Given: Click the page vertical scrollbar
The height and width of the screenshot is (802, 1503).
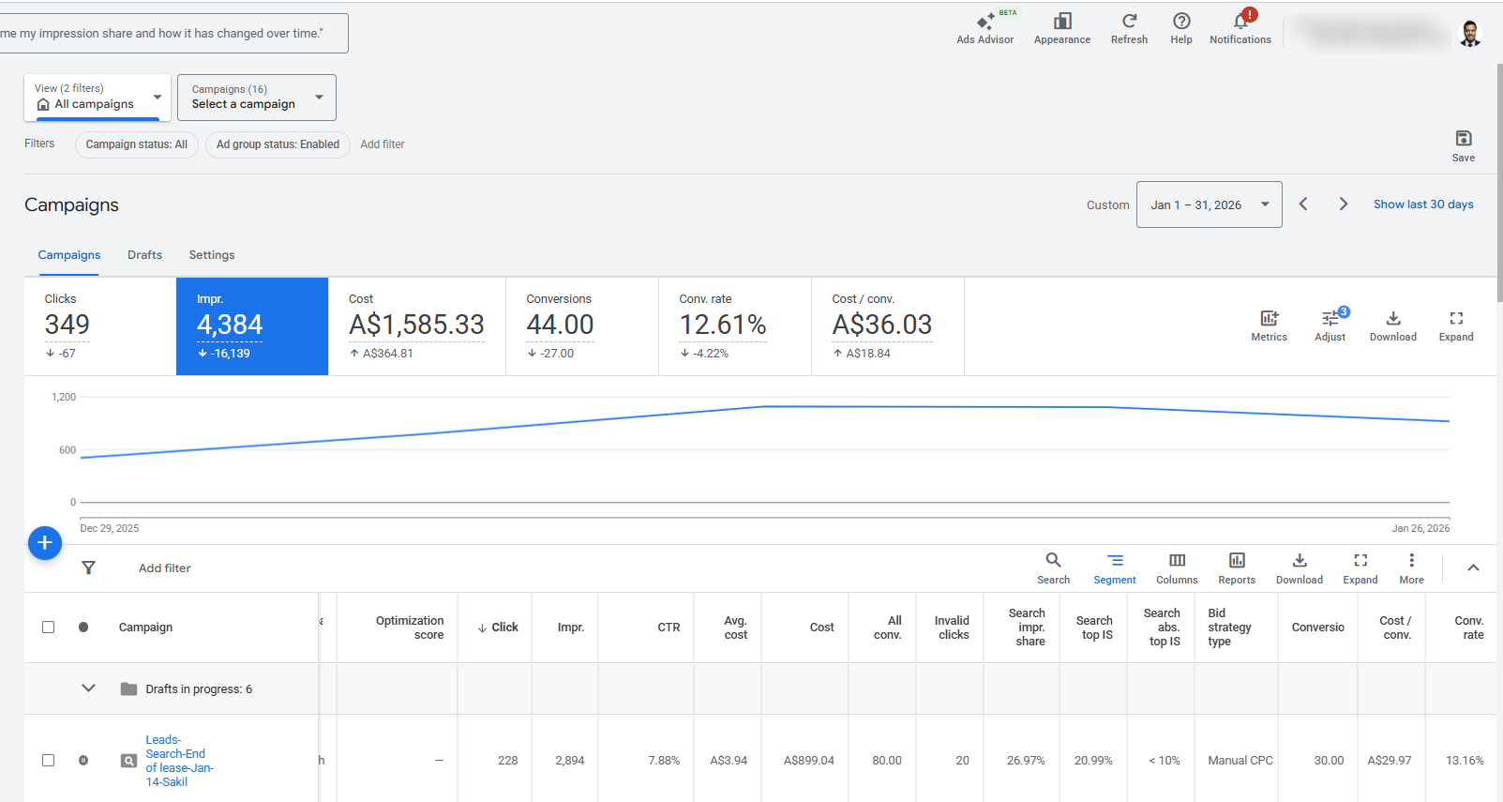Looking at the screenshot, I should (1499, 183).
